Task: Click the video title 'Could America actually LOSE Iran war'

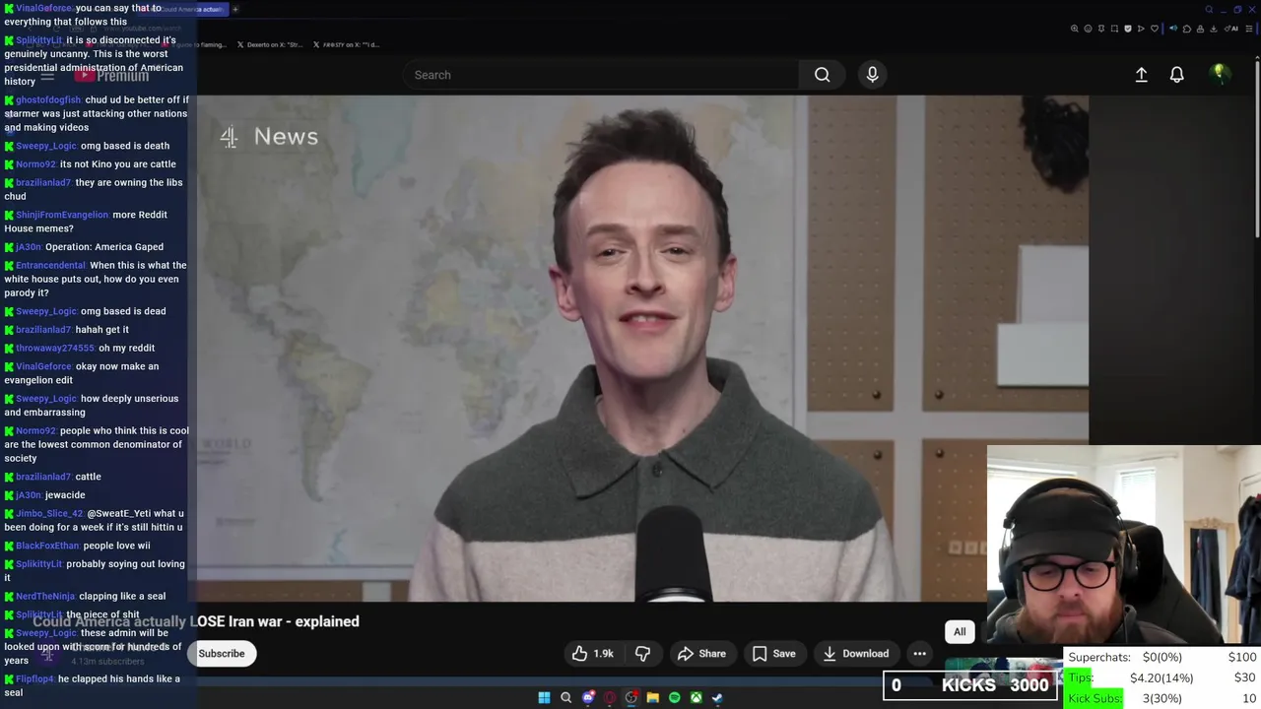Action: [196, 621]
